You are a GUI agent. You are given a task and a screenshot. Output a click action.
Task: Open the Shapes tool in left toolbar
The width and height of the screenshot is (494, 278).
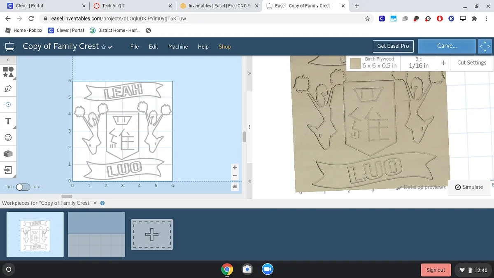click(8, 72)
